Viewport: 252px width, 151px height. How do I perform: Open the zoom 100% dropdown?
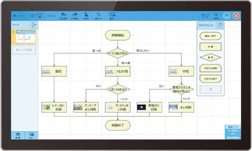[217, 16]
